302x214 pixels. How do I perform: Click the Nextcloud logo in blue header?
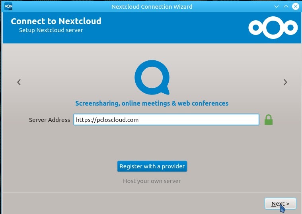(x=273, y=28)
